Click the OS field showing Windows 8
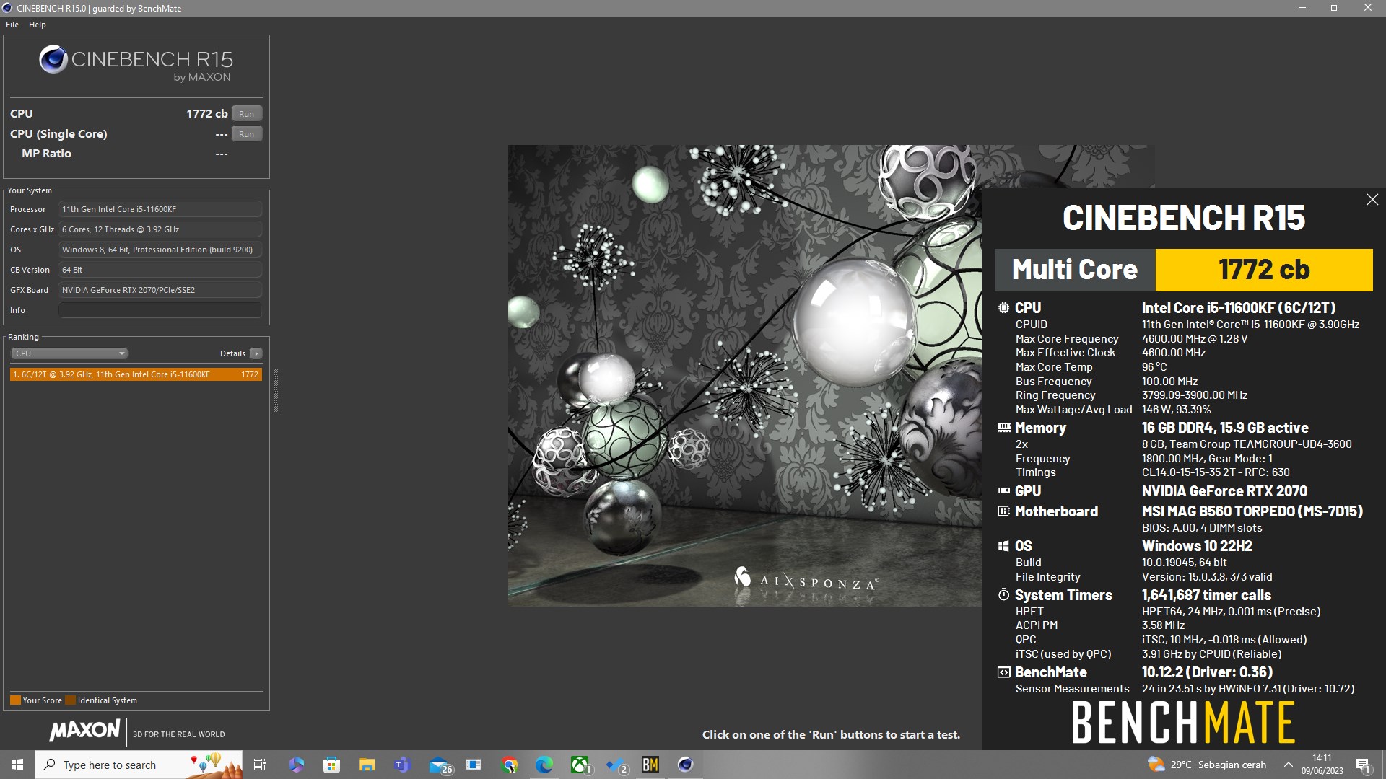The image size is (1386, 779). 160,250
